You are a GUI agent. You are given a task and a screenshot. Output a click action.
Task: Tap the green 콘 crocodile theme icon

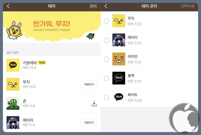click(x=13, y=104)
